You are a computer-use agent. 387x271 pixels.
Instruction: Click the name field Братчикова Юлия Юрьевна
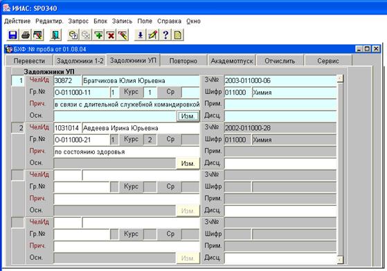pyautogui.click(x=141, y=81)
